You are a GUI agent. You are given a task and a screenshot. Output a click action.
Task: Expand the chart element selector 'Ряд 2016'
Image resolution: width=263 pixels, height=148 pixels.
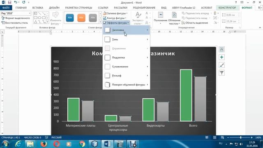[x=30, y=13]
